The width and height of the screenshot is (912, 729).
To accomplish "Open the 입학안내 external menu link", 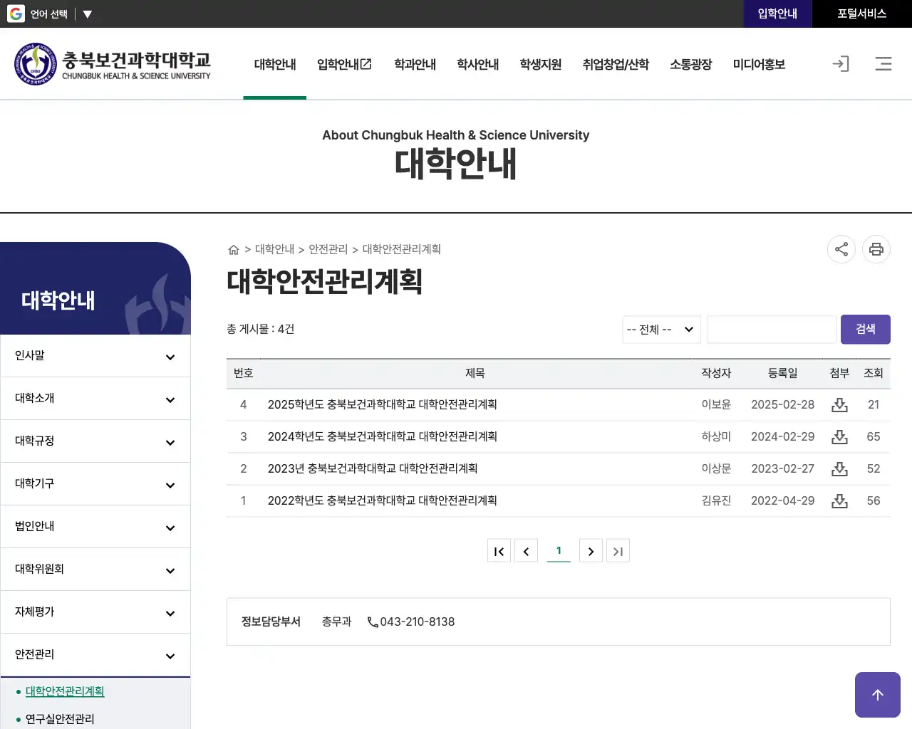I will (345, 64).
